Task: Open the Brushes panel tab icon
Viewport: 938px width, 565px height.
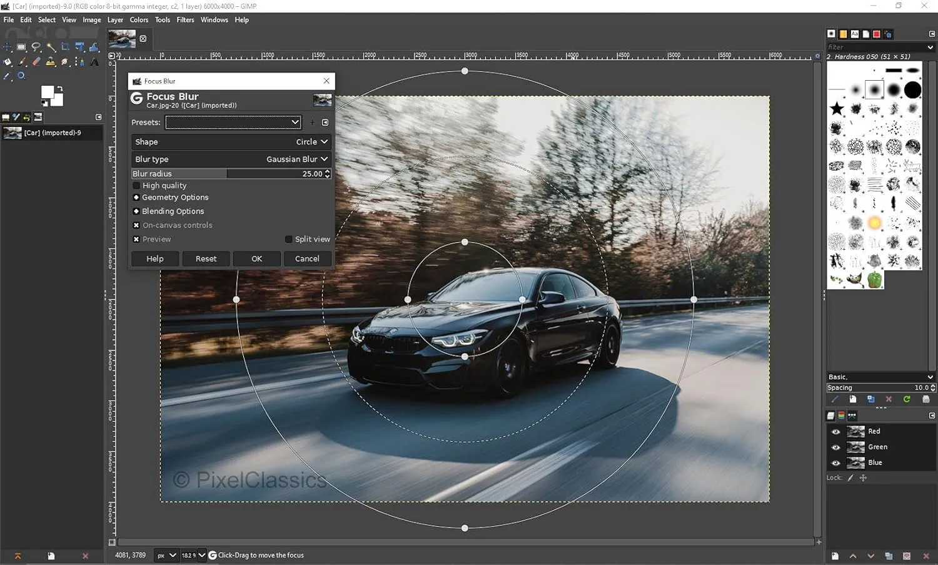Action: pyautogui.click(x=832, y=34)
